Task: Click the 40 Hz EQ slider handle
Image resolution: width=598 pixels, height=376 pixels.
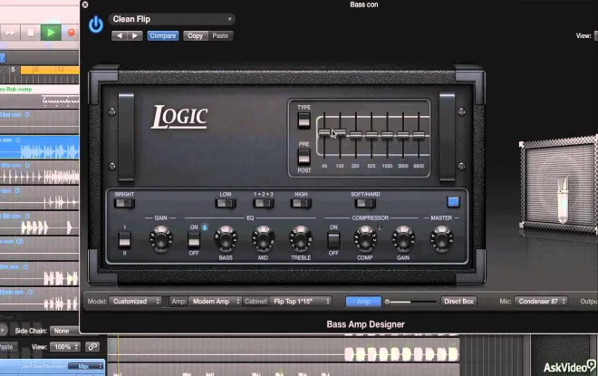Action: click(x=324, y=132)
